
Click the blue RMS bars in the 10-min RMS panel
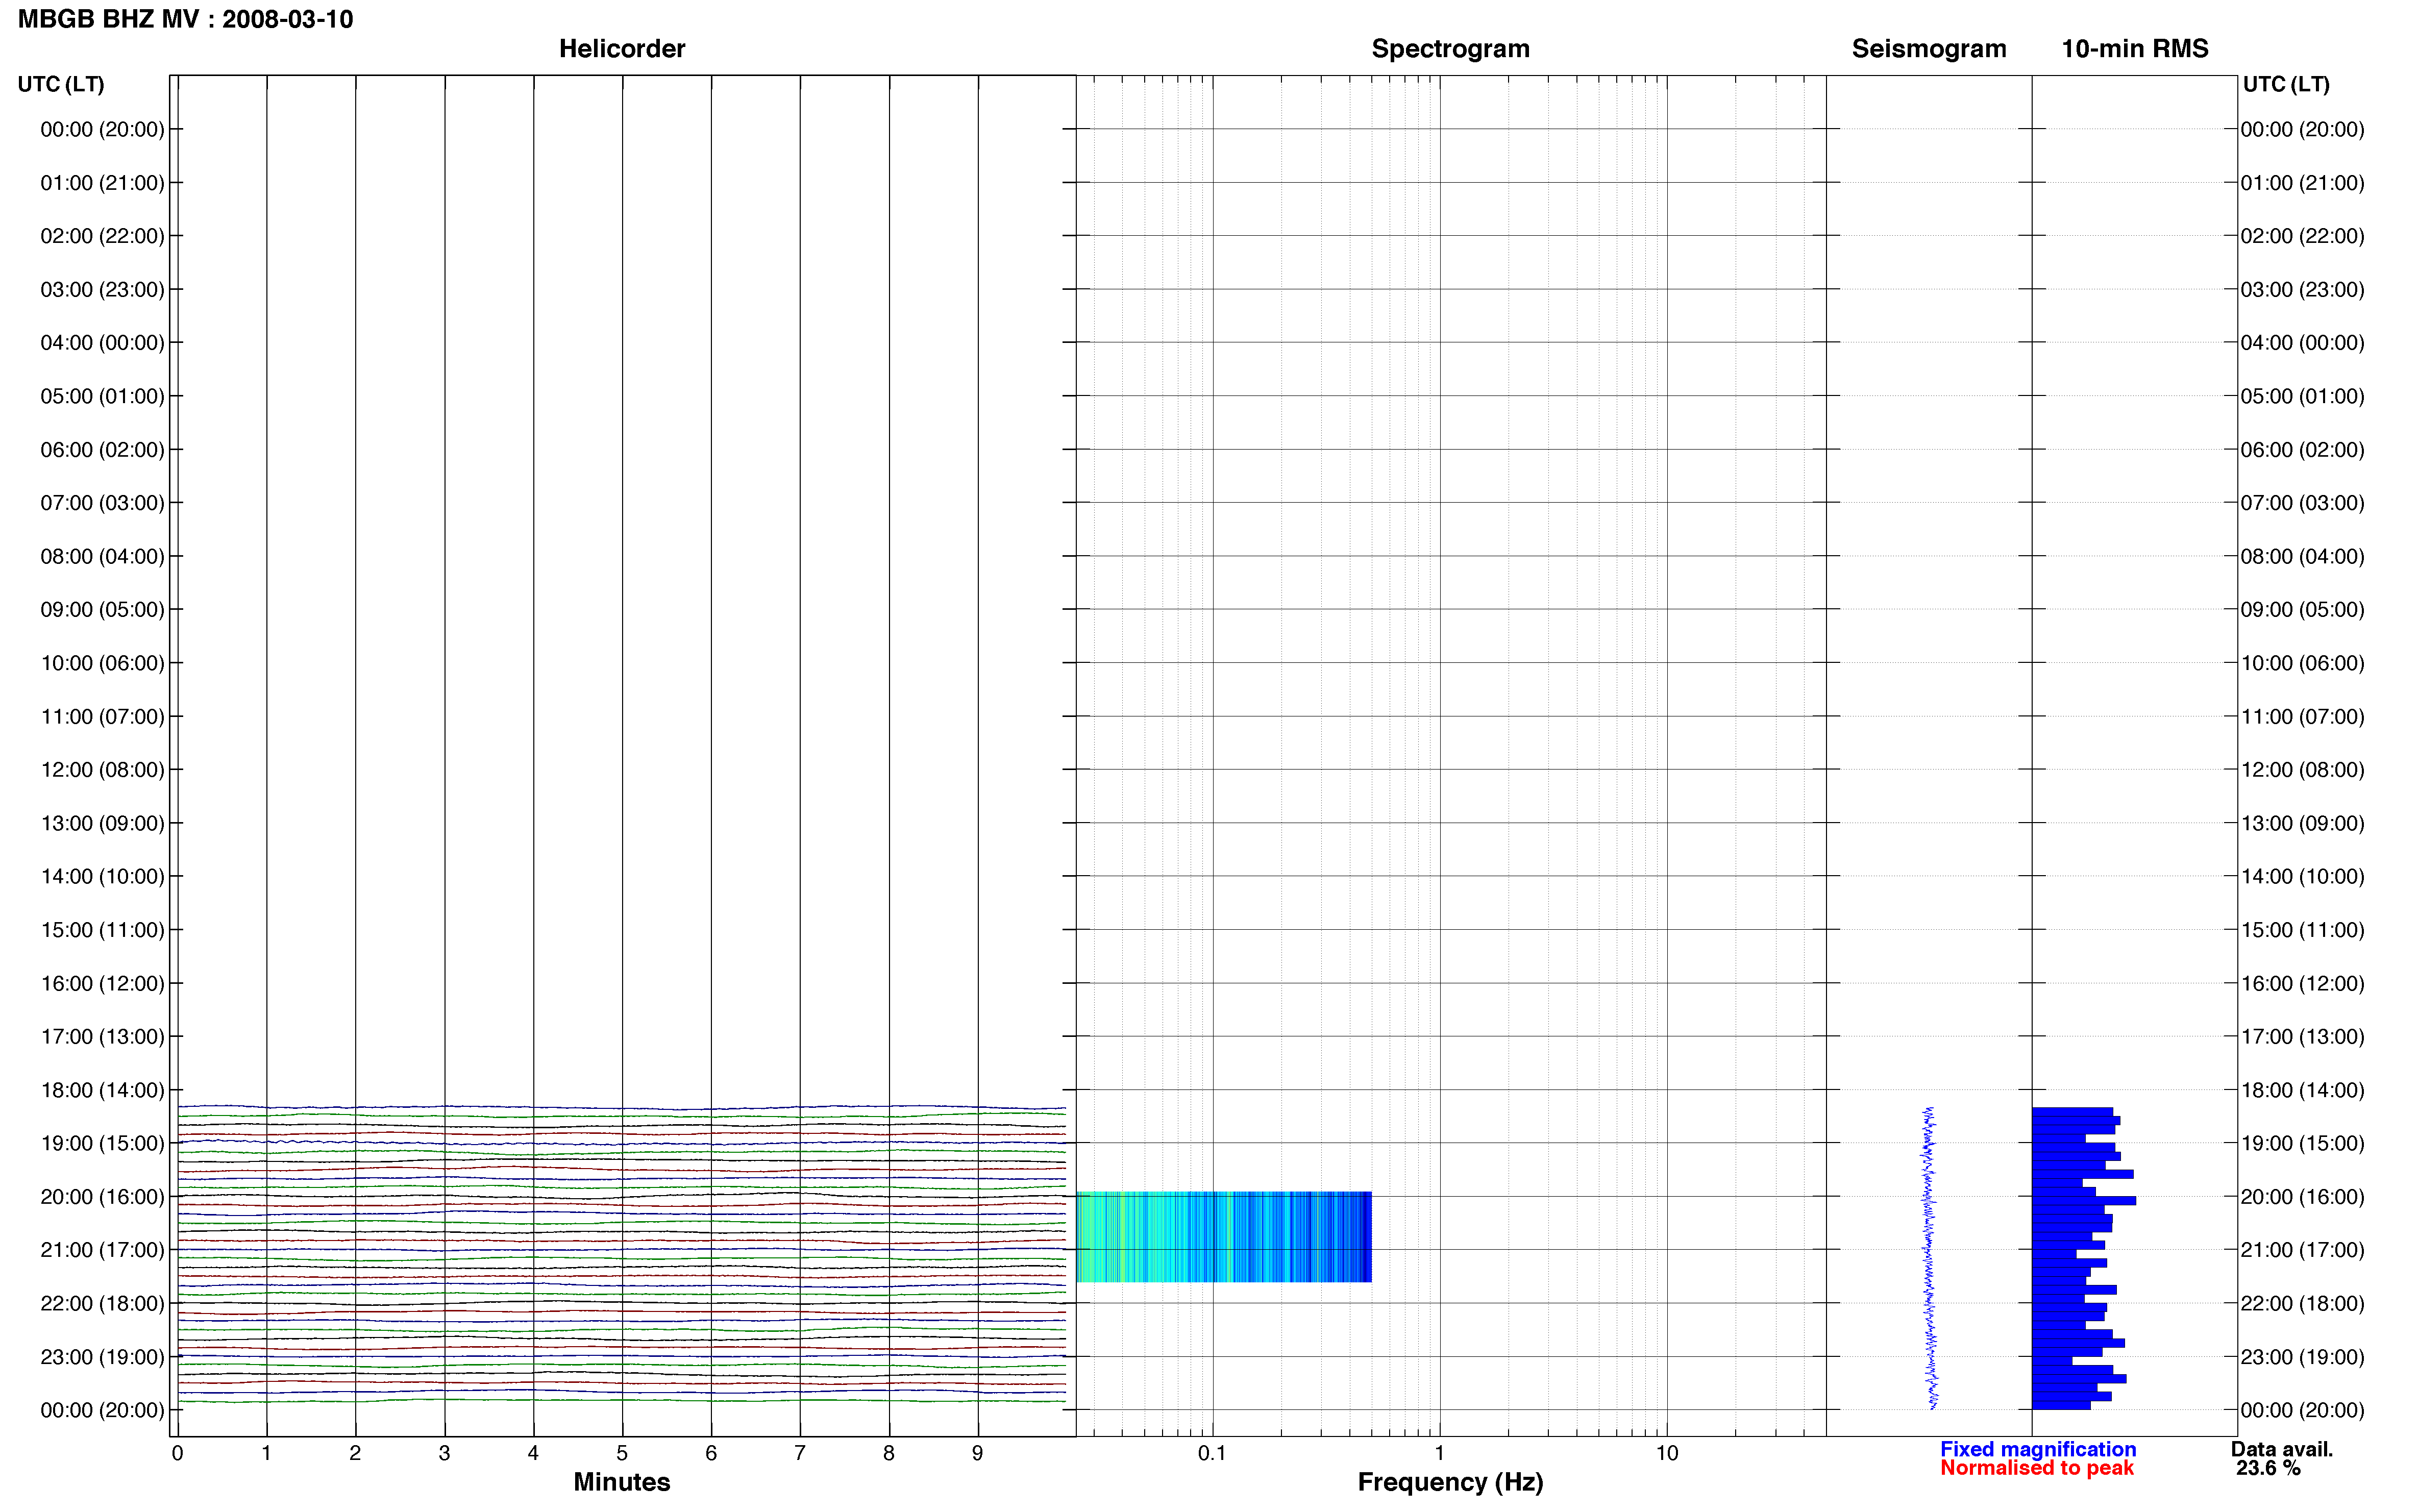(x=2083, y=1258)
